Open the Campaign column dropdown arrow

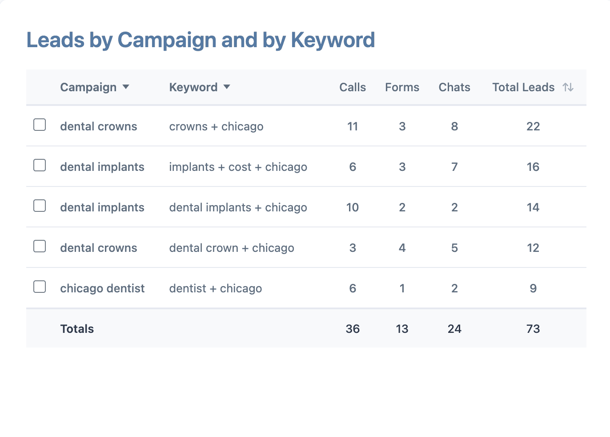[x=126, y=87]
